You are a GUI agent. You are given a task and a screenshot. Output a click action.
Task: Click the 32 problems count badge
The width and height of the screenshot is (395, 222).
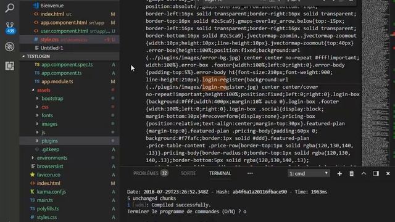coord(164,173)
